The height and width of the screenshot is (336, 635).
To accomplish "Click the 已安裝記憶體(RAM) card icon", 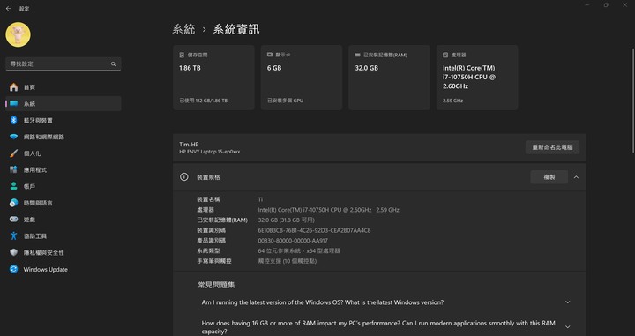I will pos(357,55).
